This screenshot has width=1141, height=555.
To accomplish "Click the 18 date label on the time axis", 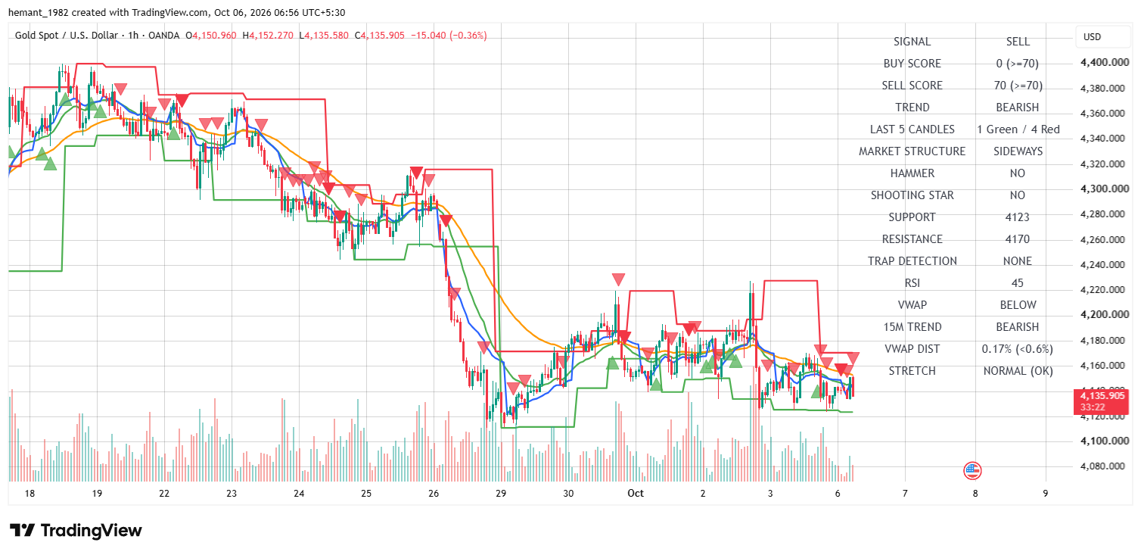I will tap(30, 493).
